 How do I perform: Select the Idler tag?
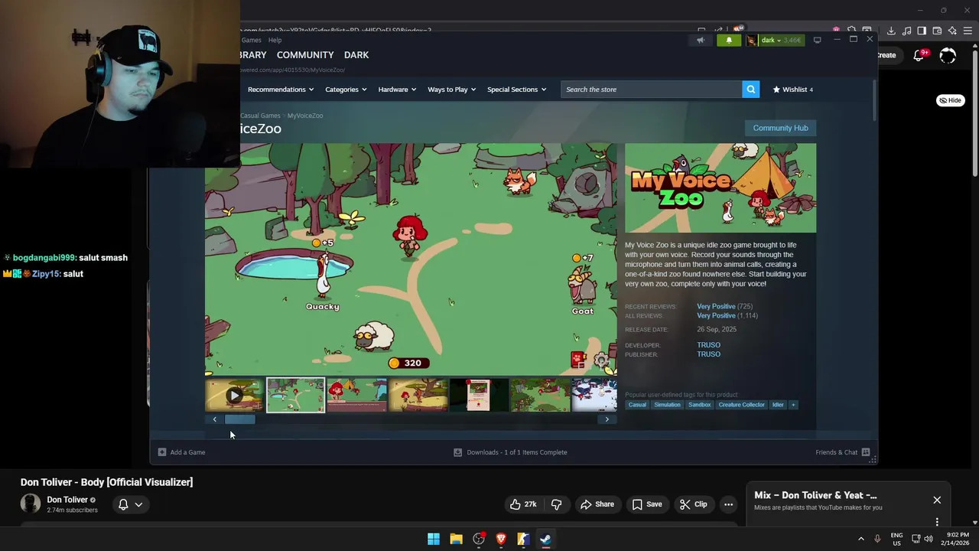tap(778, 405)
